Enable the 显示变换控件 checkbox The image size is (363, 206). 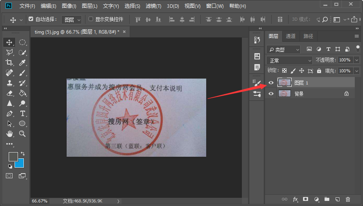tap(91, 19)
